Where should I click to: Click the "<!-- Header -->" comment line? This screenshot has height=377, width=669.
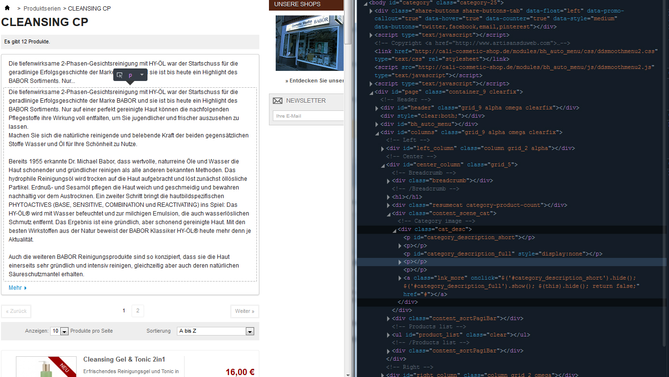tap(406, 100)
